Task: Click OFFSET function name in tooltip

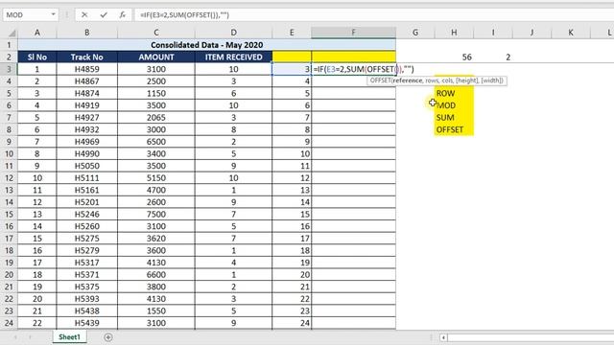Action: [380, 80]
